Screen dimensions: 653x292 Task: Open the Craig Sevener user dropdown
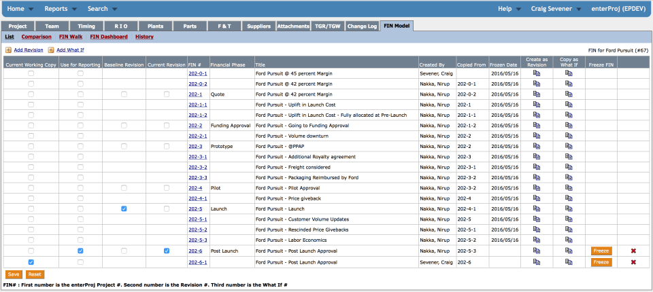(555, 9)
